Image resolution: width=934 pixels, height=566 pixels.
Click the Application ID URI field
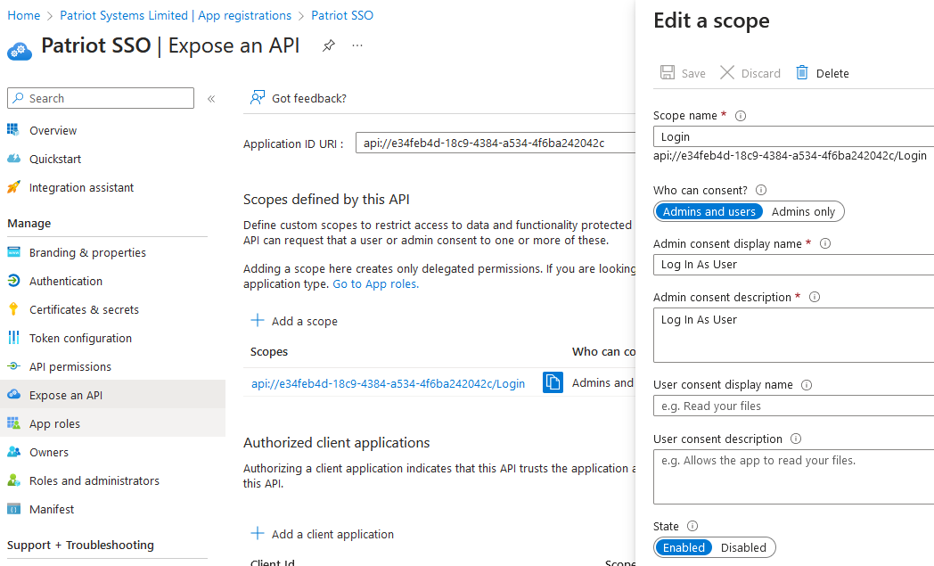pyautogui.click(x=496, y=143)
